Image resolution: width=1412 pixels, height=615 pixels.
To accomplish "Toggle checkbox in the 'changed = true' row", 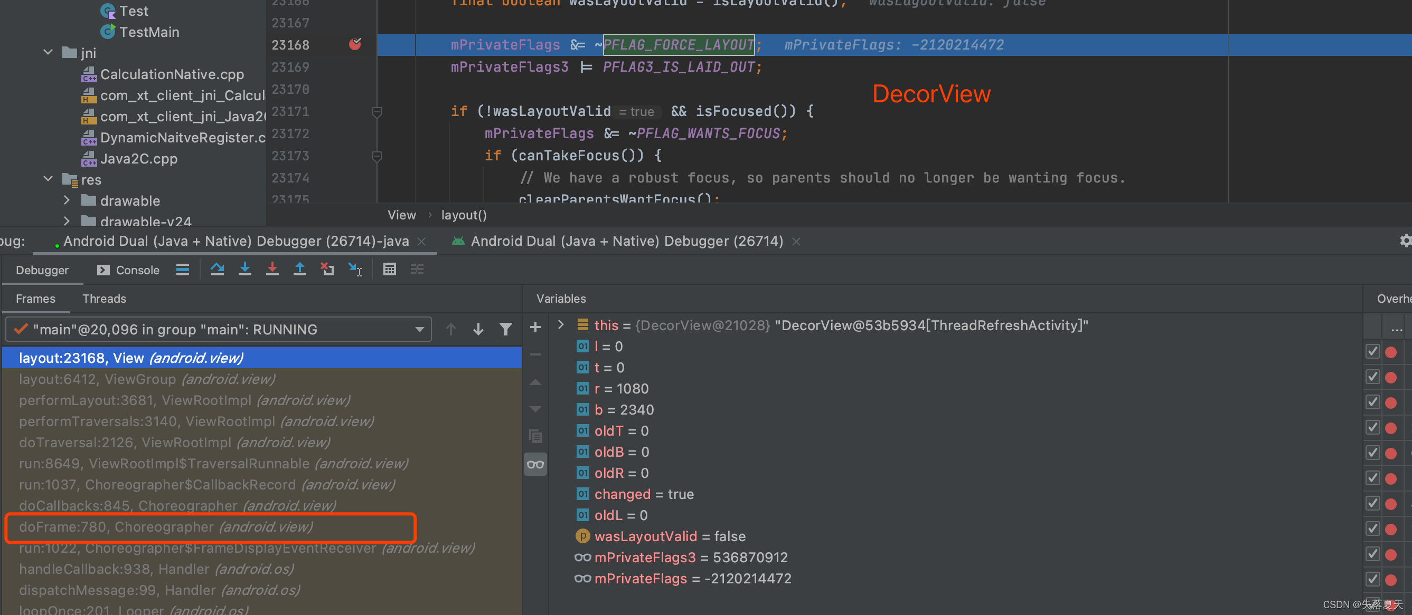I will point(1372,503).
